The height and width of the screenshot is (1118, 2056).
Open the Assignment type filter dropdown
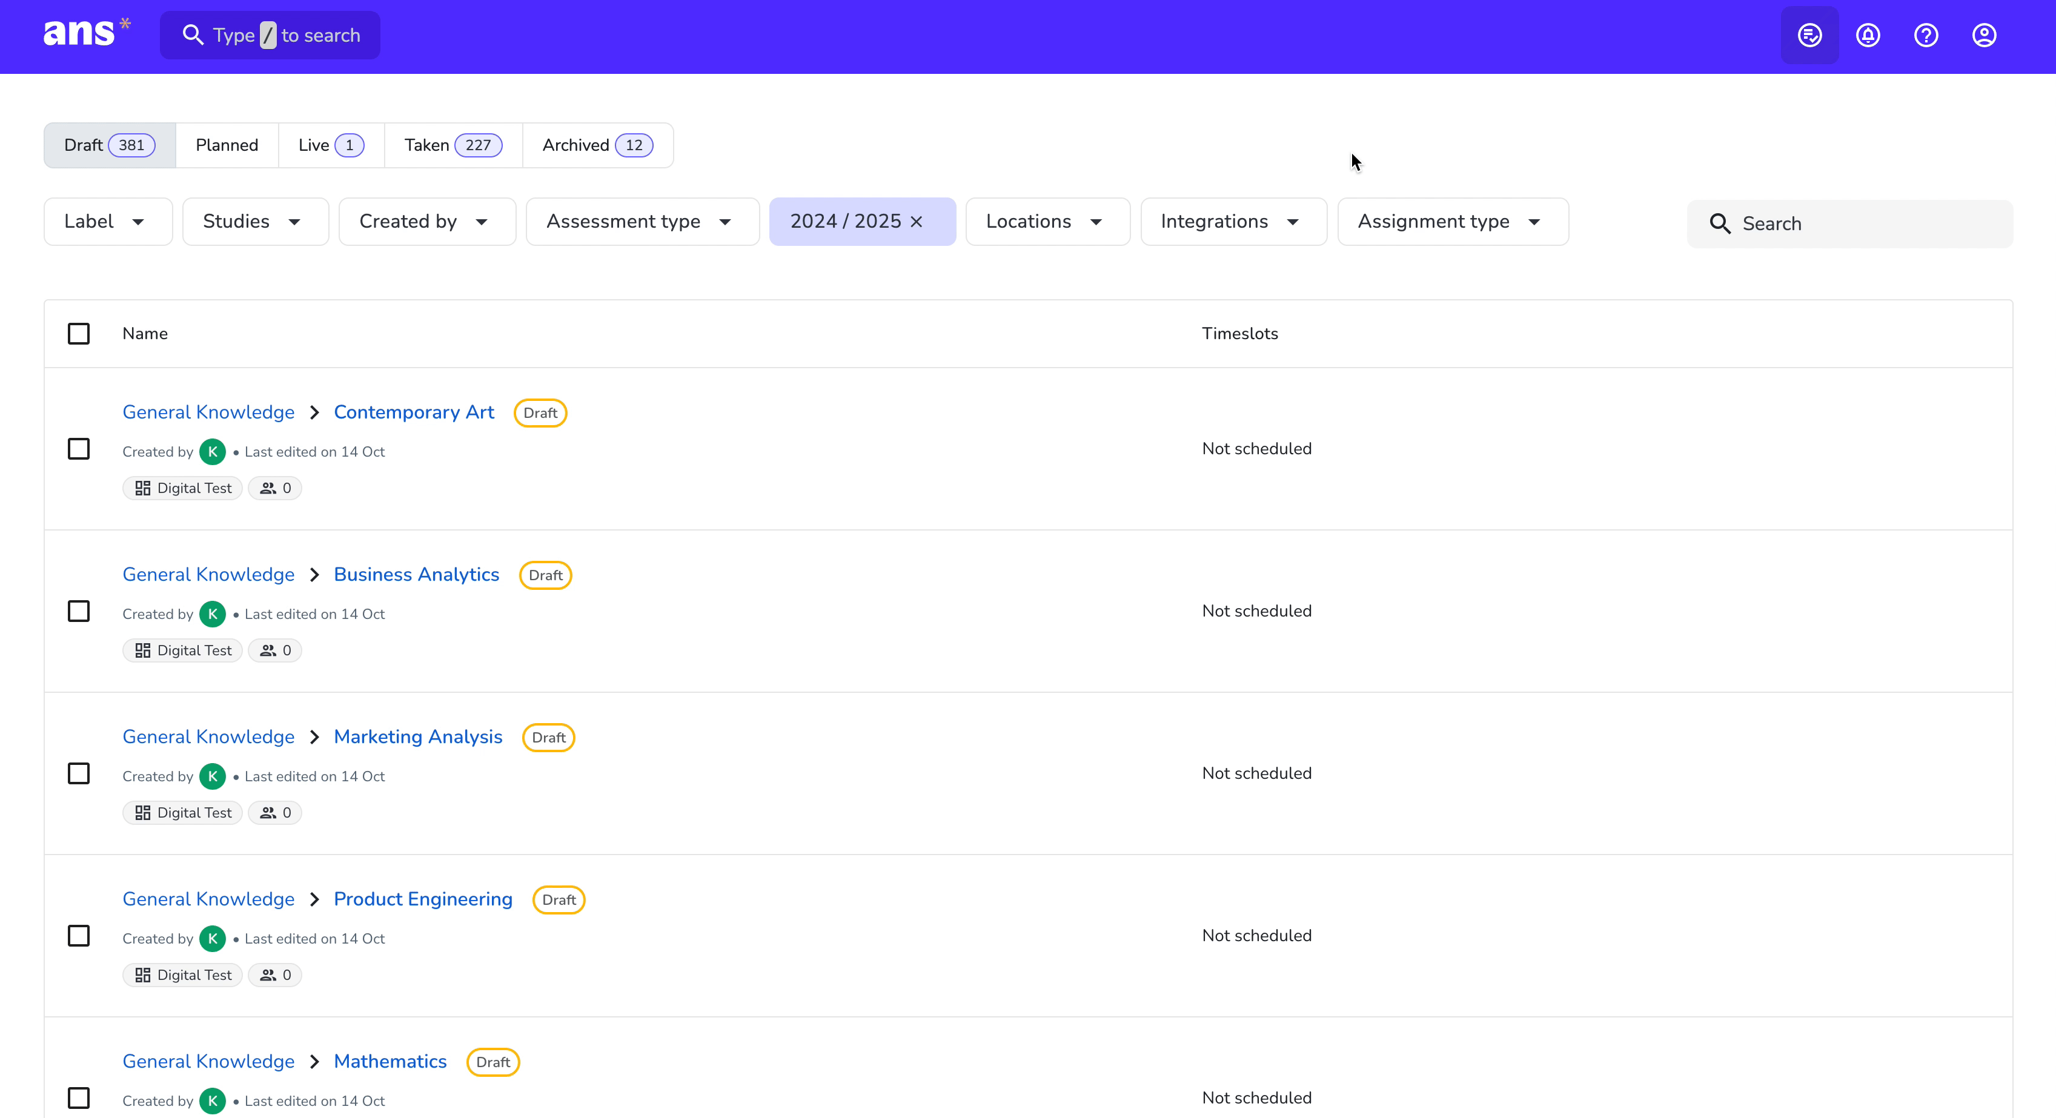pyautogui.click(x=1453, y=222)
